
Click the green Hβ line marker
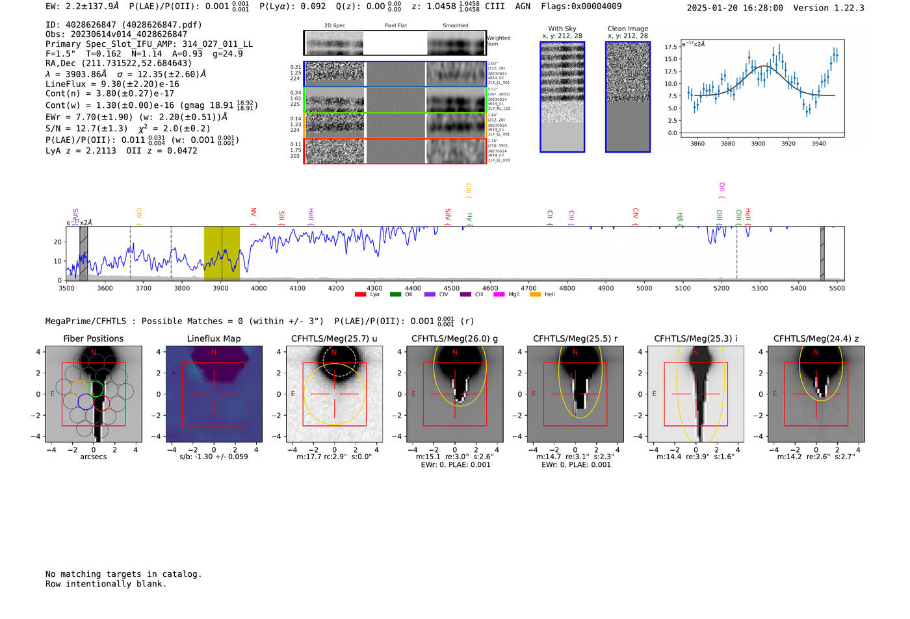tap(680, 220)
